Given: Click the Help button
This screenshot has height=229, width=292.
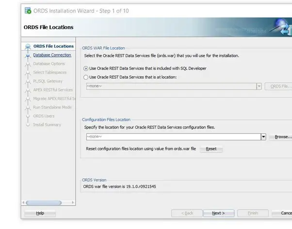Looking at the screenshot, I should 40,213.
